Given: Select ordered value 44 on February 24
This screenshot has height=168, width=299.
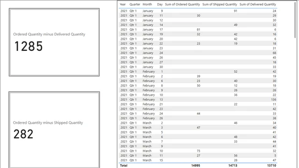Looking at the screenshot, I should (x=199, y=113).
